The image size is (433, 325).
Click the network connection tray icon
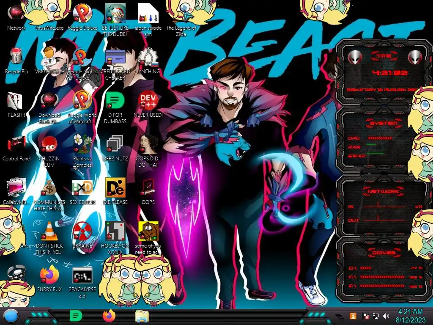pyautogui.click(x=375, y=316)
